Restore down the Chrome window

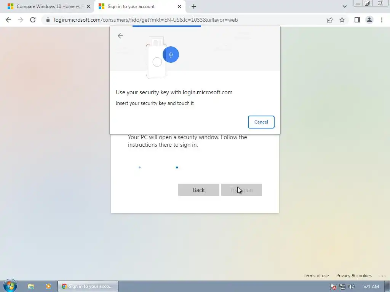(x=368, y=3)
